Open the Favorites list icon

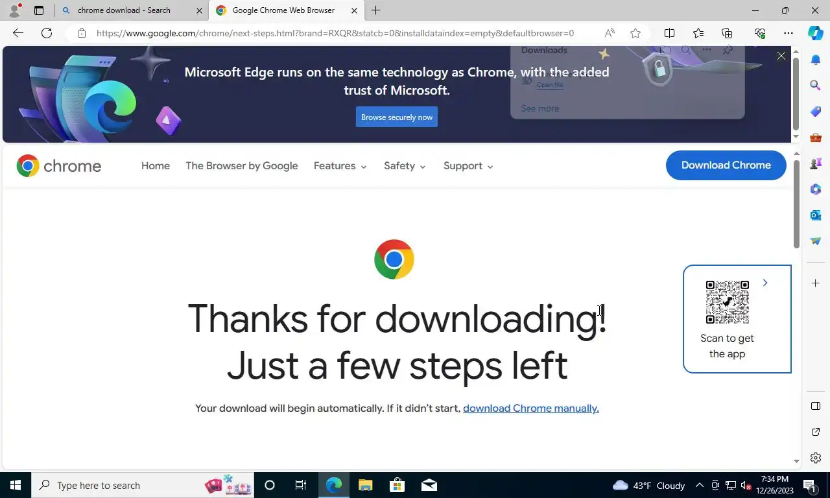tap(698, 33)
